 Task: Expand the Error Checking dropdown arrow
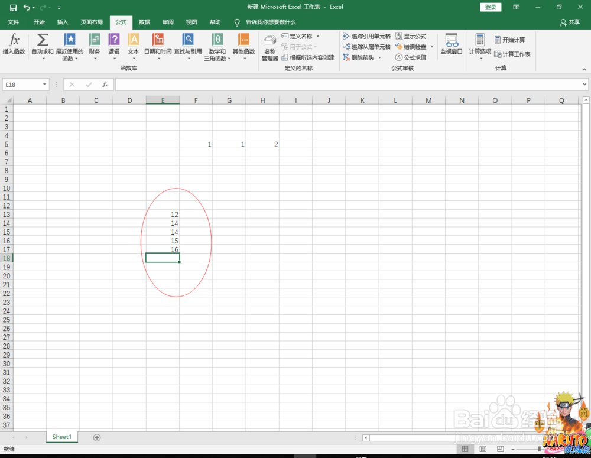pos(432,47)
